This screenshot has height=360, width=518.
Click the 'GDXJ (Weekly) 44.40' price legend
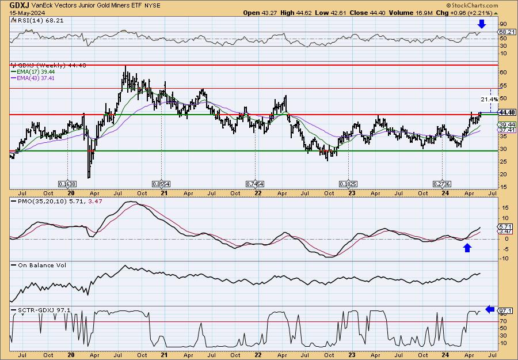click(48, 66)
